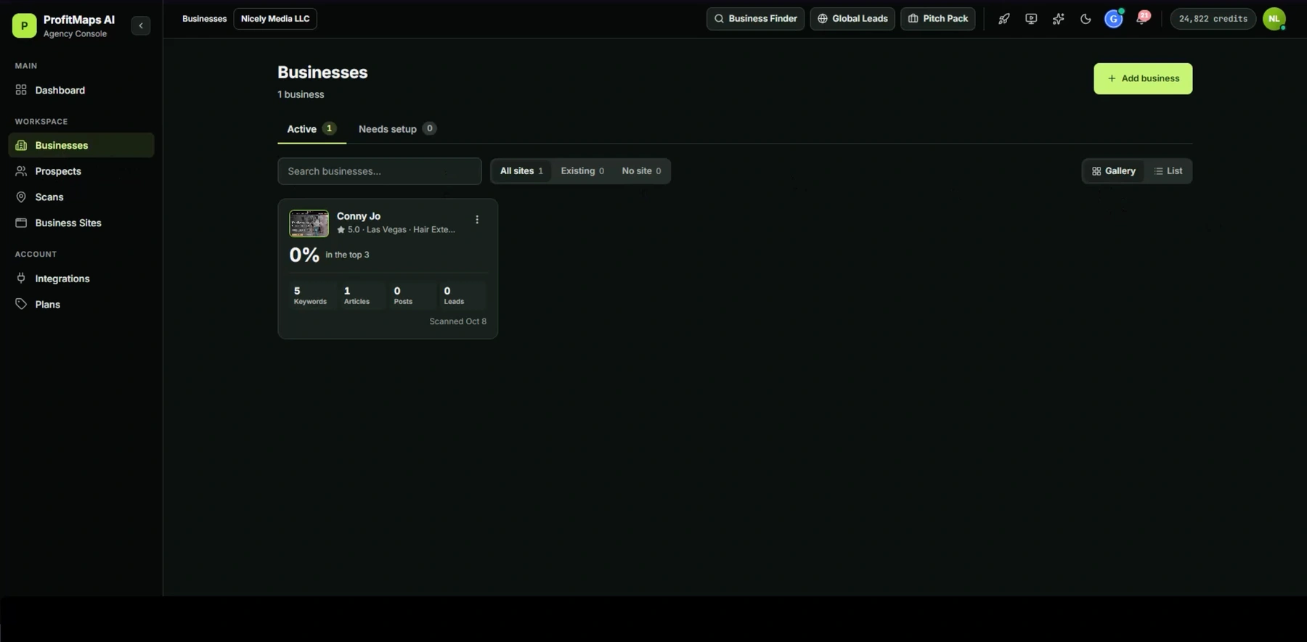1307x642 pixels.
Task: Click the Businesses breadcrumb link
Action: click(204, 19)
